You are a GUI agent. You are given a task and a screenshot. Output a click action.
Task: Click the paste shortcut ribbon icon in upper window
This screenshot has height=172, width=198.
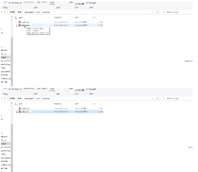10,3
